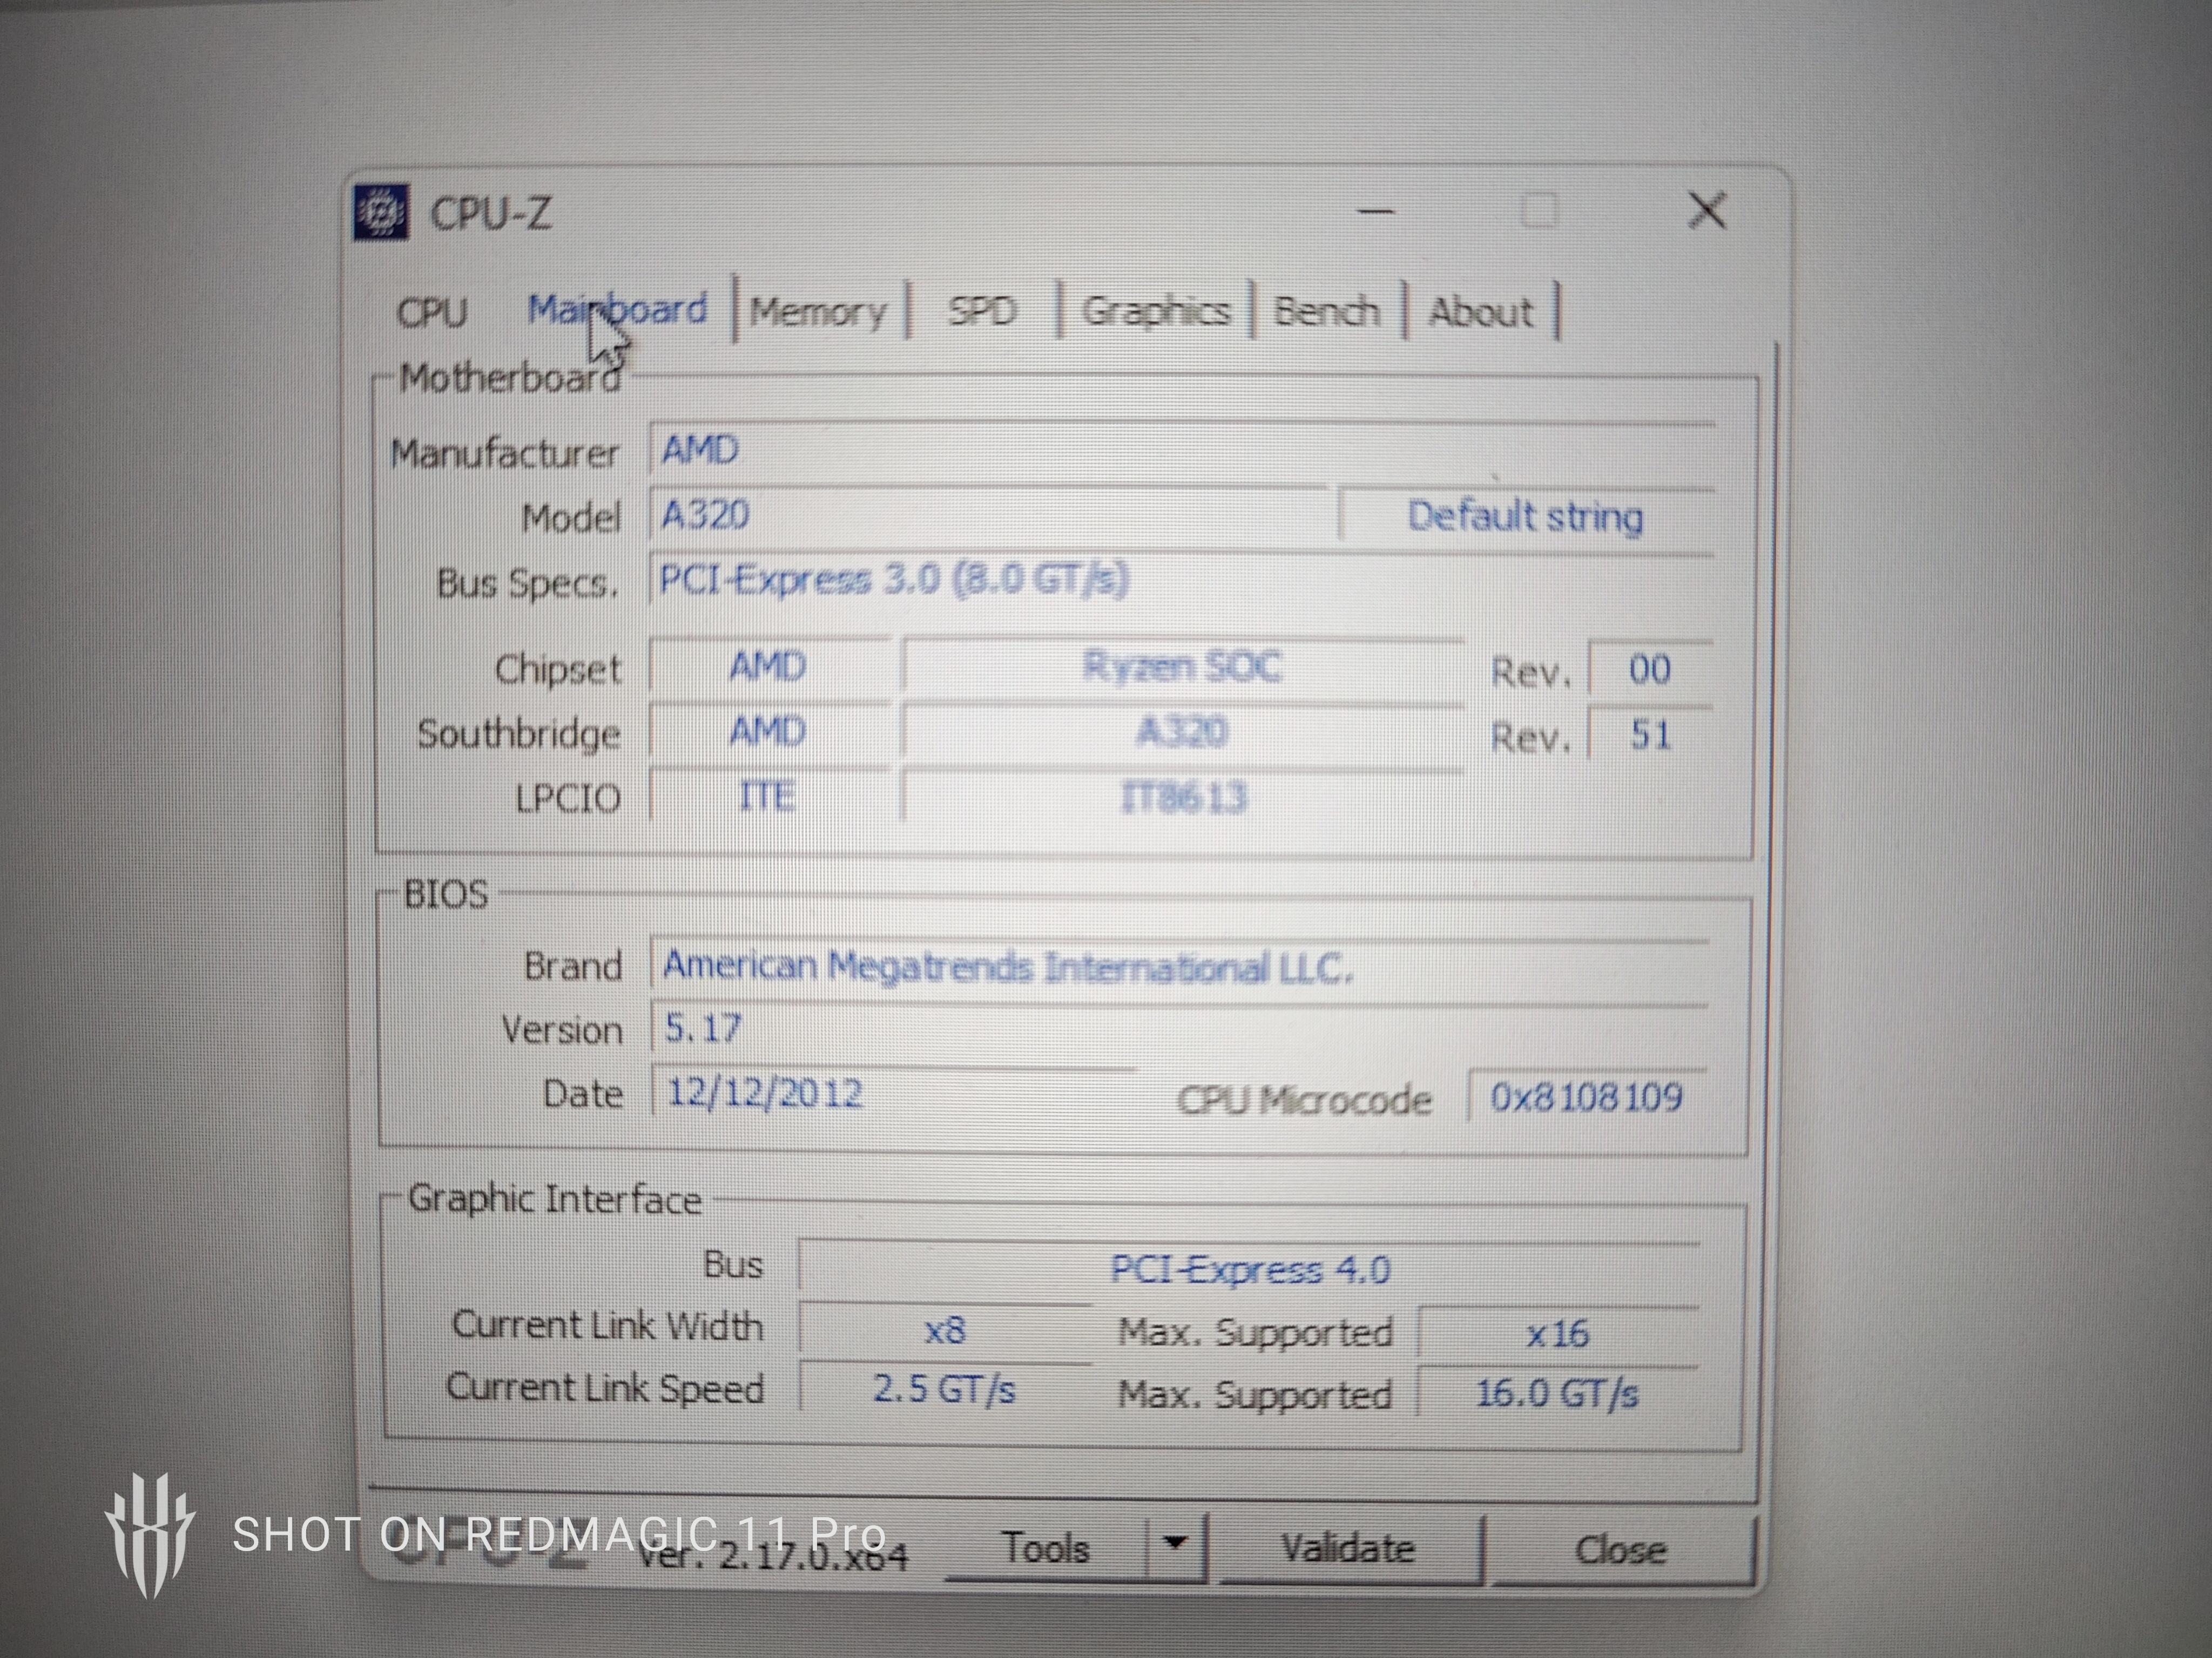2212x1658 pixels.
Task: Click the CPU Microcode value field
Action: coord(1586,1097)
